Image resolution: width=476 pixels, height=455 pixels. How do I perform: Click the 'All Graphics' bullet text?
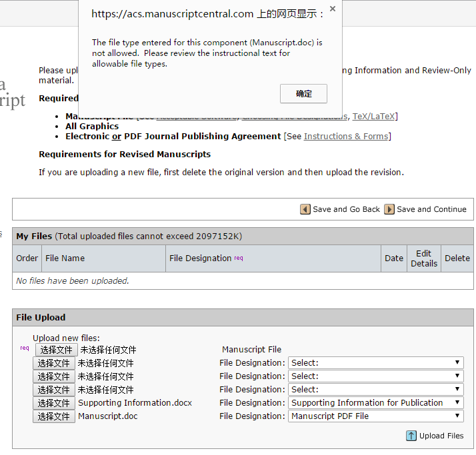pyautogui.click(x=92, y=127)
